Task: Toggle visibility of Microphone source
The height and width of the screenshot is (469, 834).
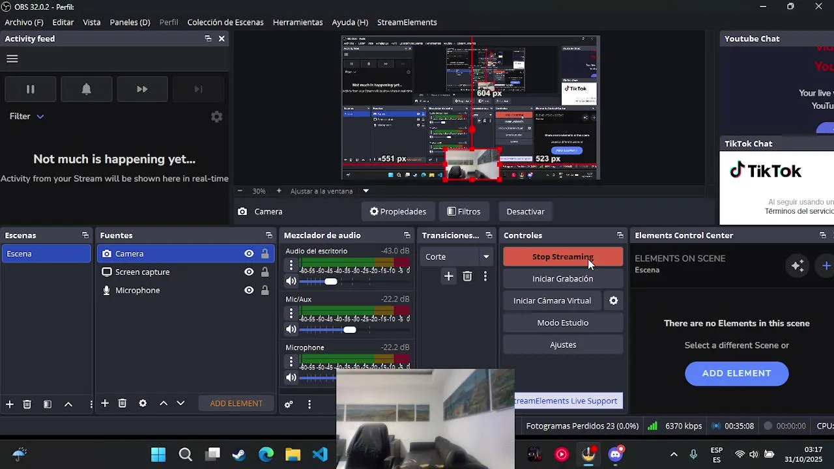Action: [249, 291]
